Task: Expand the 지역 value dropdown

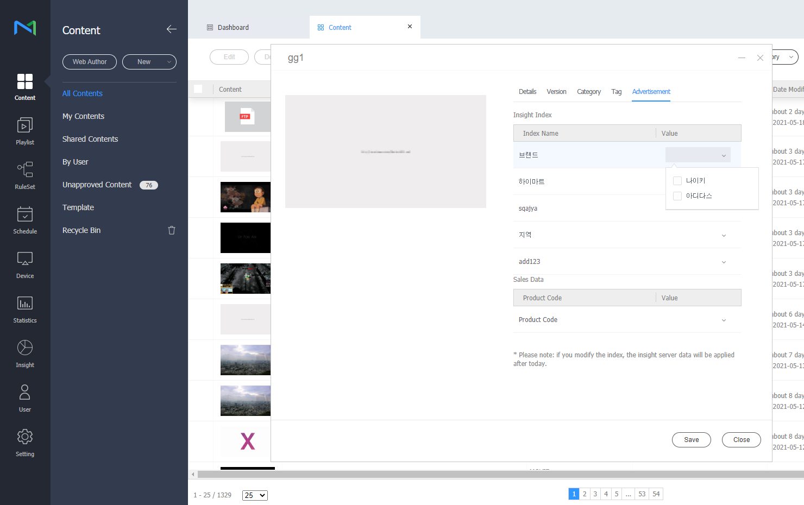Action: click(724, 235)
